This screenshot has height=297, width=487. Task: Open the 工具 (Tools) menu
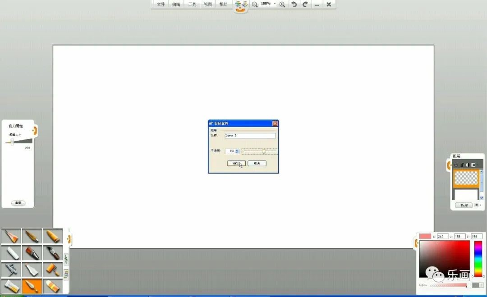(x=192, y=5)
